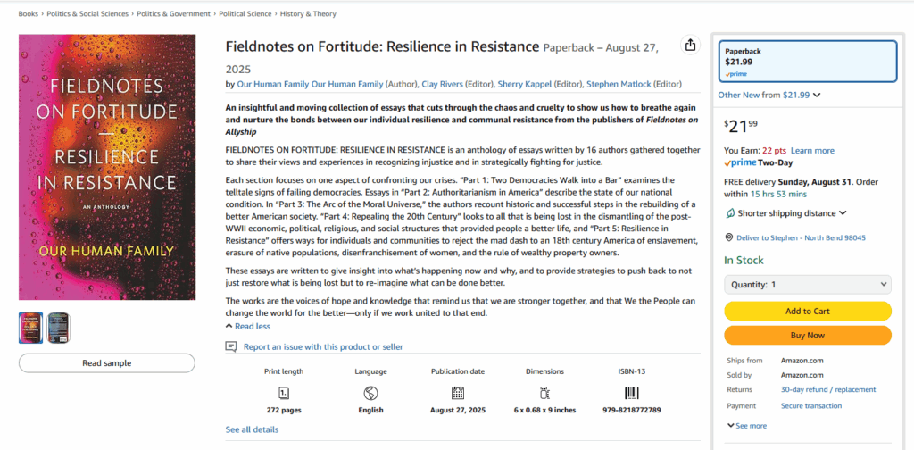Click the publication date calendar icon
Screen dimensions: 914x450
(x=458, y=393)
